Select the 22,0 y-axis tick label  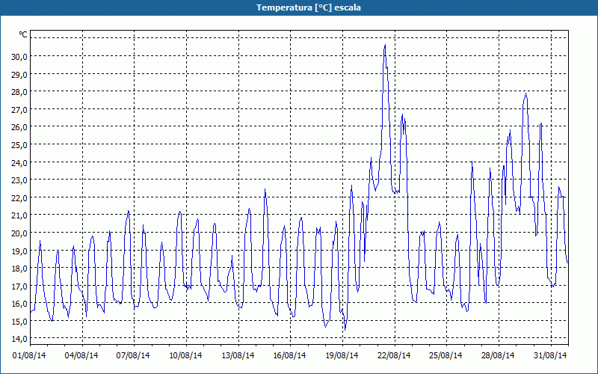click(x=19, y=197)
